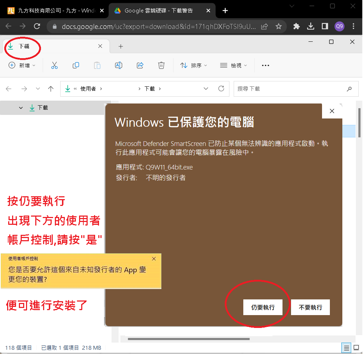Click the horizontal scrollbar in Explorer
This screenshot has width=363, height=354.
[x=189, y=339]
